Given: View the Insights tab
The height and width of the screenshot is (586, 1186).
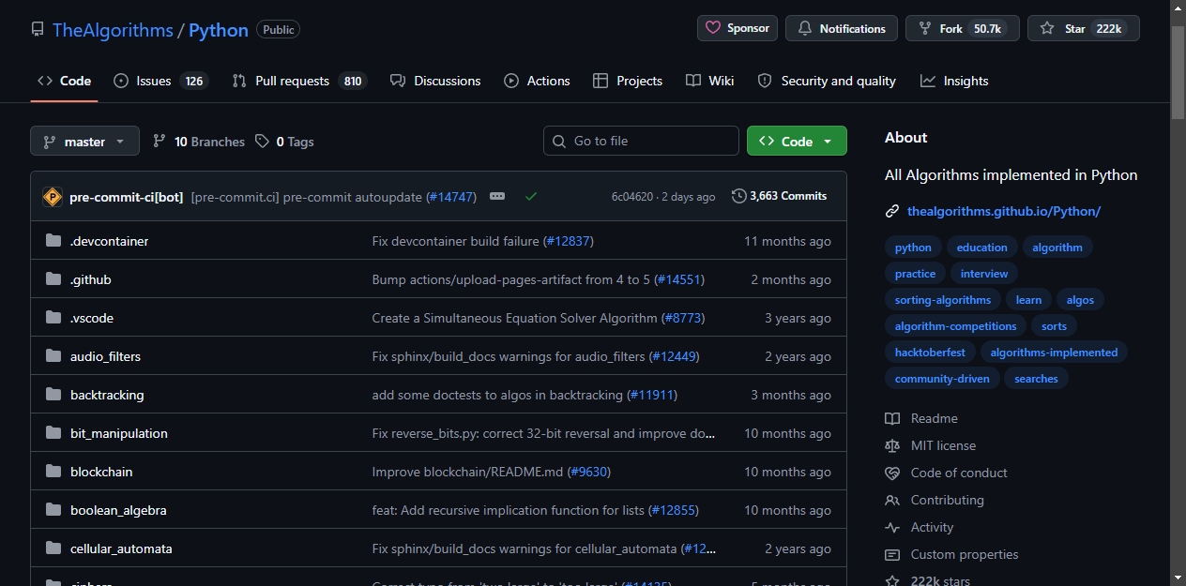Looking at the screenshot, I should coord(954,81).
